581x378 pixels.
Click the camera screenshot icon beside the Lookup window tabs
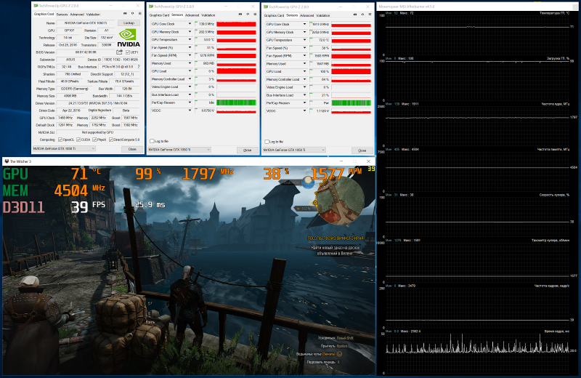click(123, 15)
